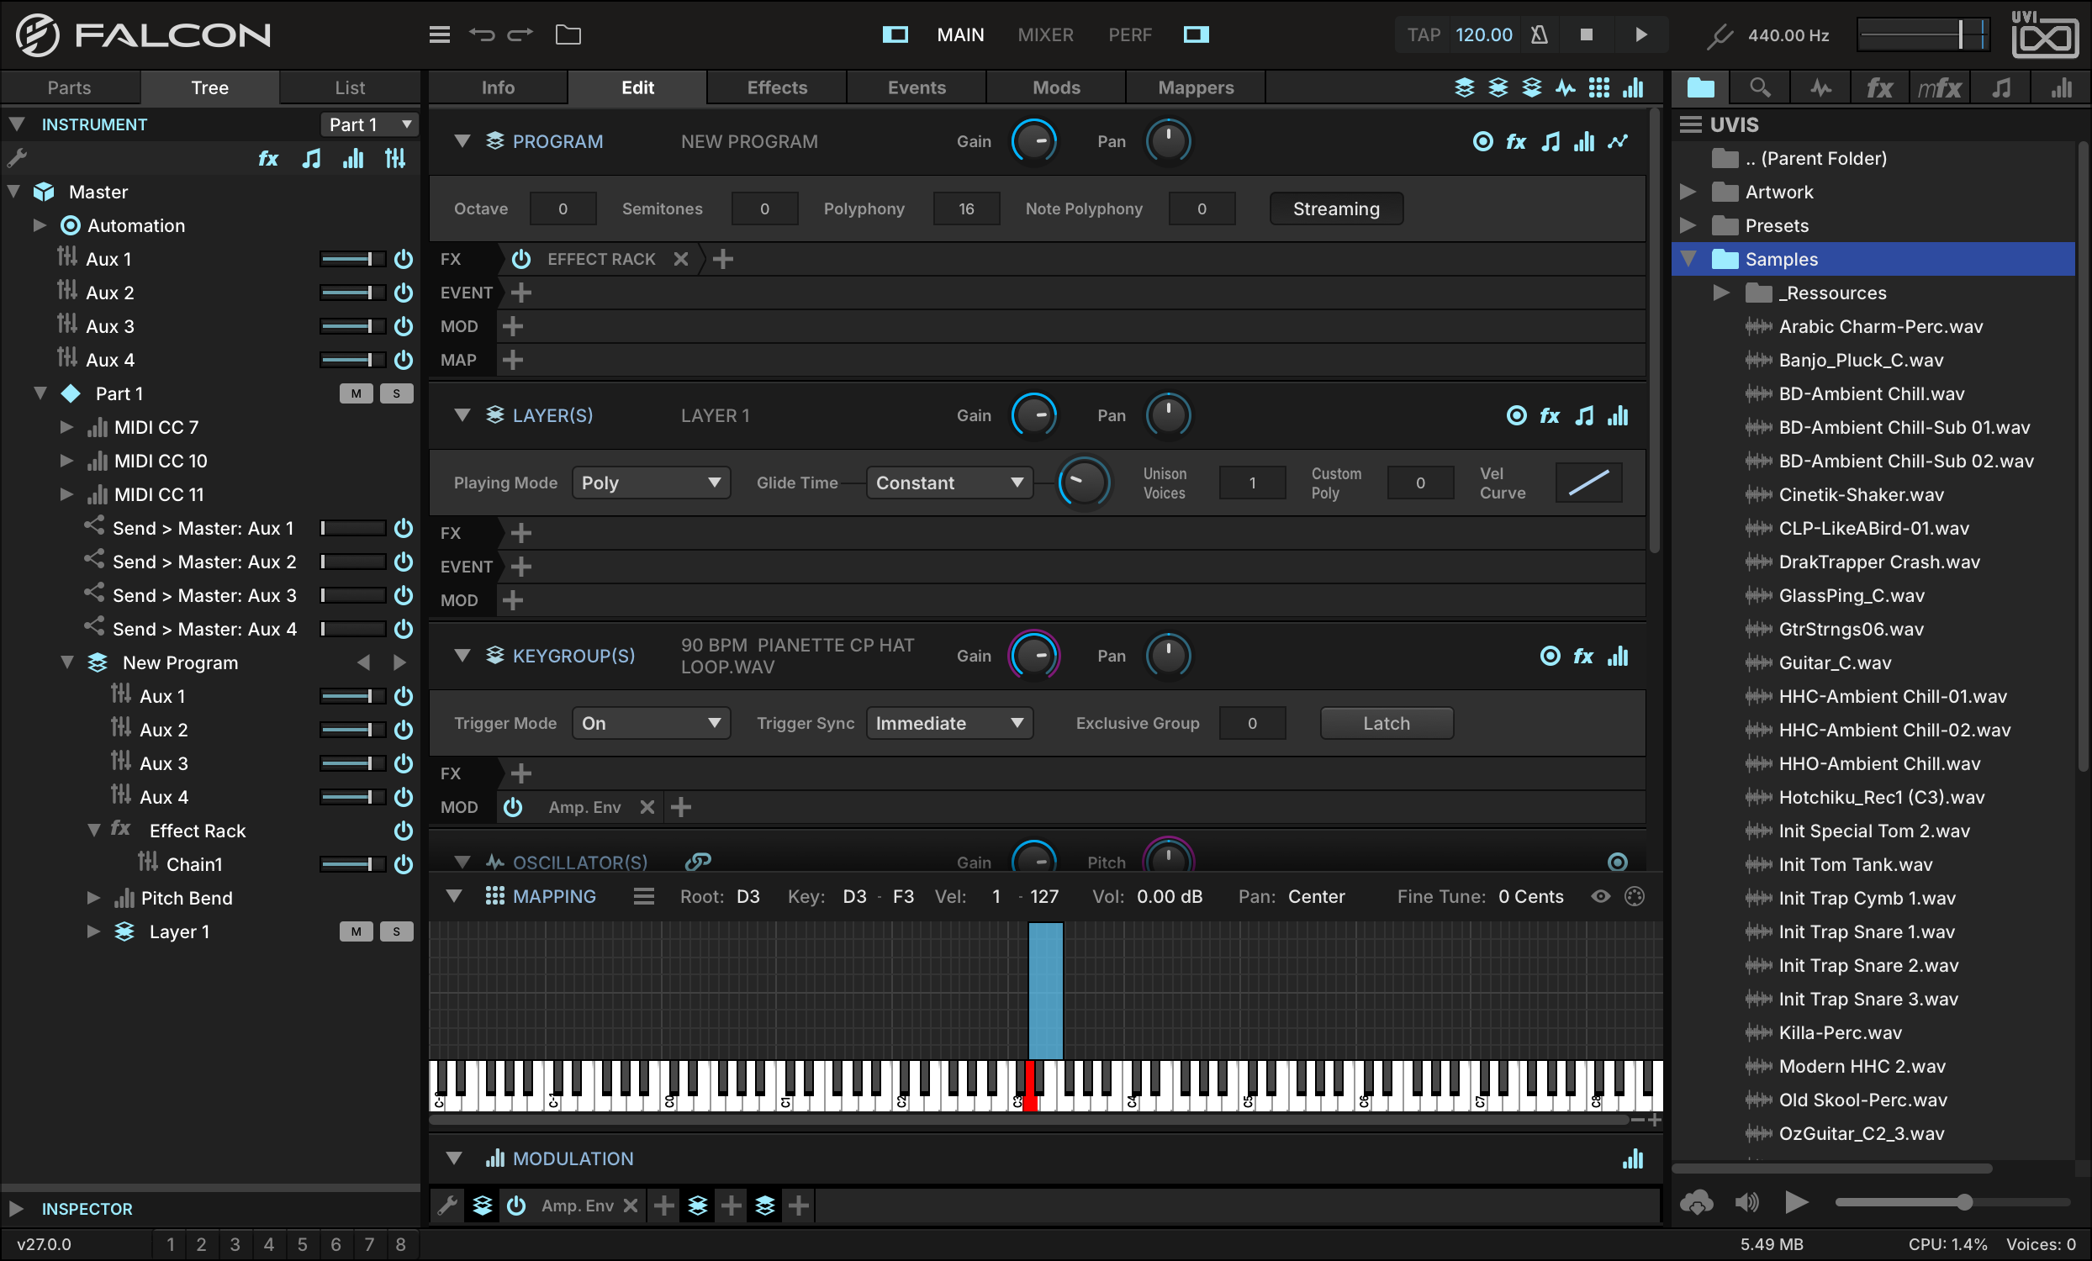Click the Polyphony value field

pos(965,208)
